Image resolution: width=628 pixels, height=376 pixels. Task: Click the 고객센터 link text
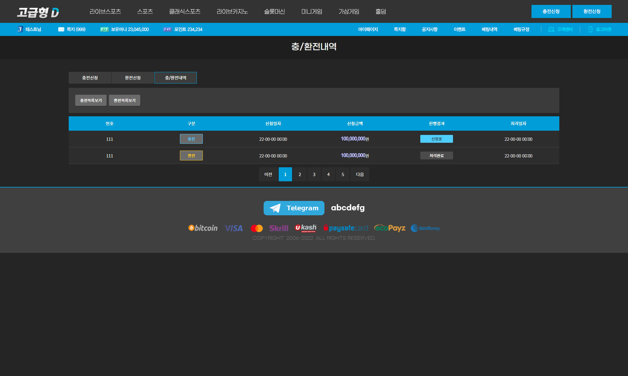(565, 29)
